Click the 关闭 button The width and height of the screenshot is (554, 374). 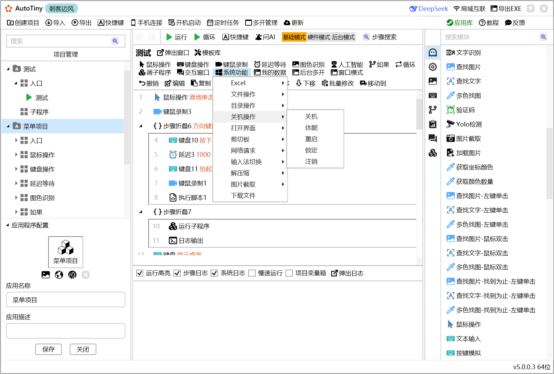point(83,349)
